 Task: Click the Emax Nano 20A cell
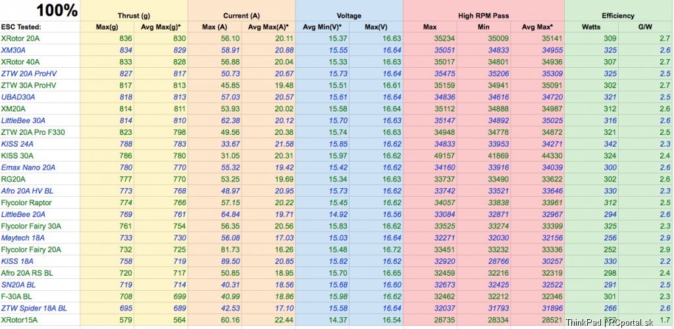[x=28, y=168]
